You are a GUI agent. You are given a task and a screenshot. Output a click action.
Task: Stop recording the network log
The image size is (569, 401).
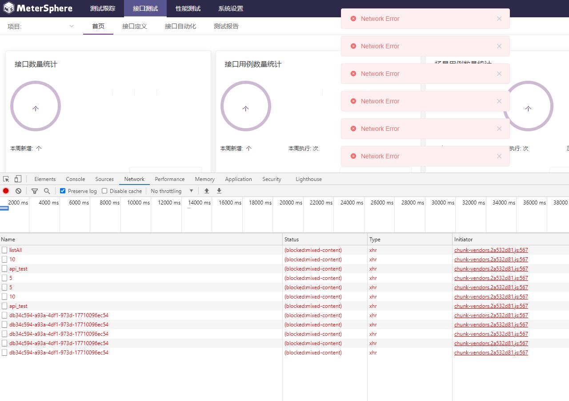click(x=6, y=191)
